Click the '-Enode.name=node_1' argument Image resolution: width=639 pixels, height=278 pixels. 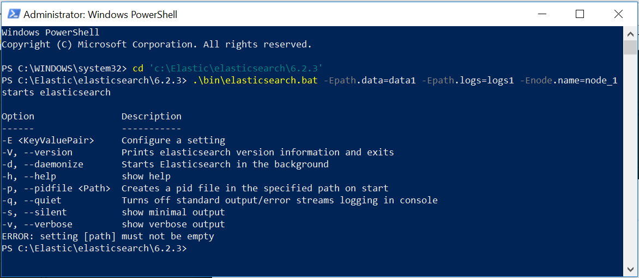point(569,81)
